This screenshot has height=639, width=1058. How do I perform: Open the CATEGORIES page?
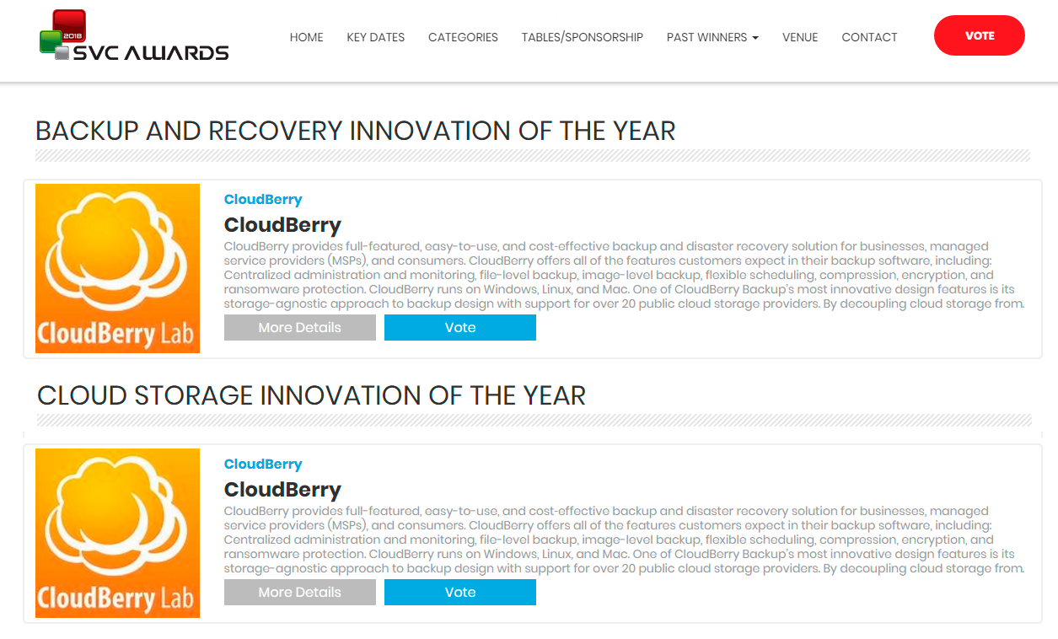pos(463,37)
